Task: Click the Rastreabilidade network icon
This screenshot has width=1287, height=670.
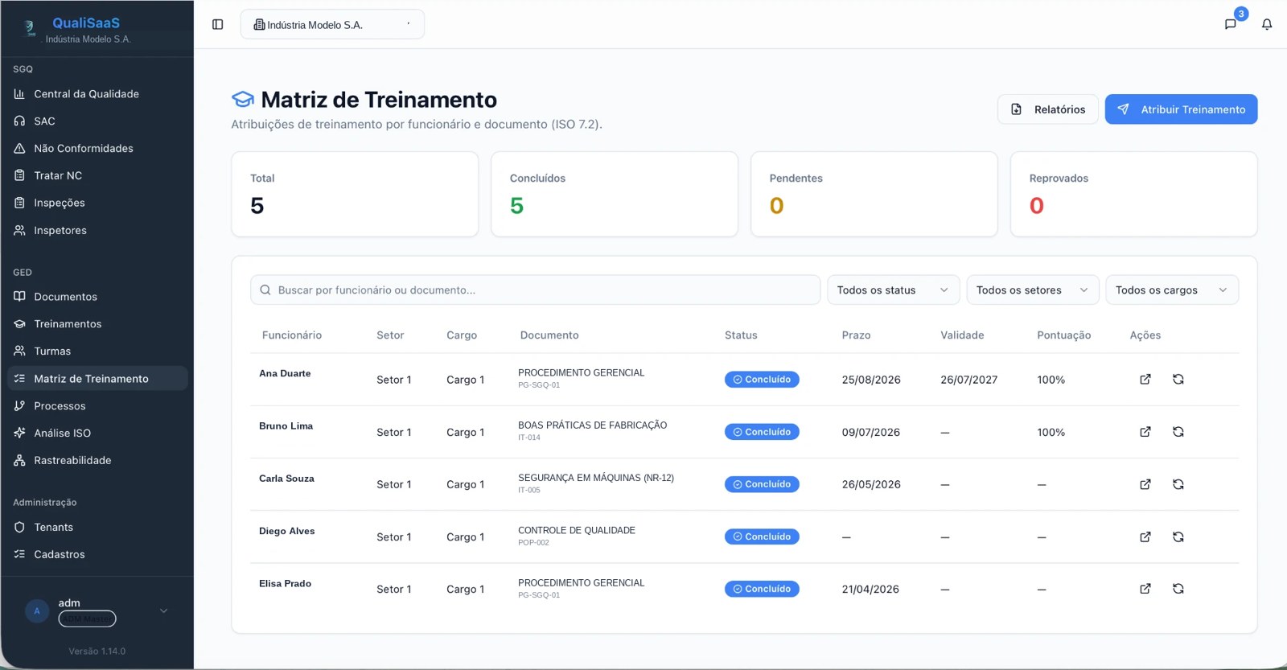Action: 19,460
